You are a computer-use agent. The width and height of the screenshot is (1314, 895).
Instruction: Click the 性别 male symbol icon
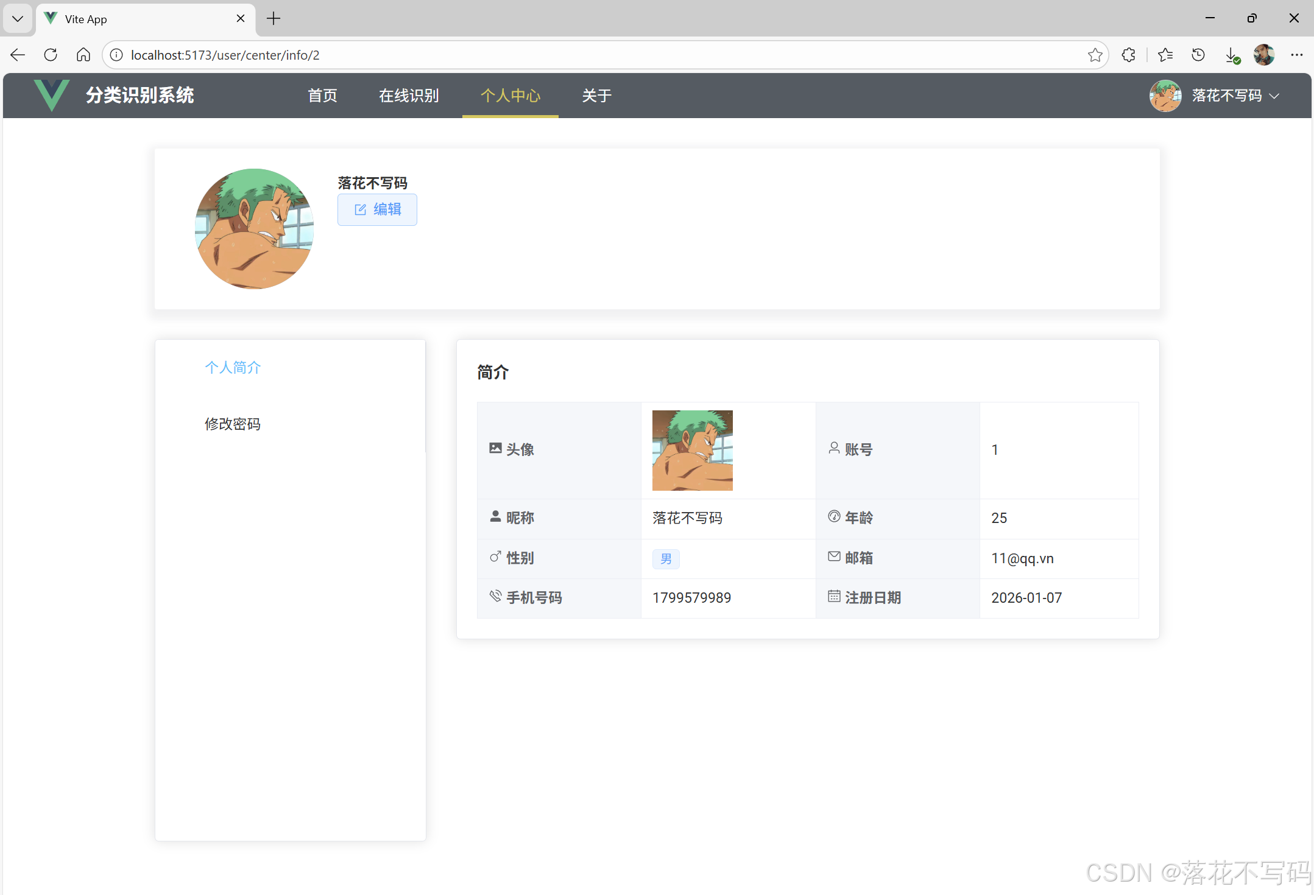(495, 556)
